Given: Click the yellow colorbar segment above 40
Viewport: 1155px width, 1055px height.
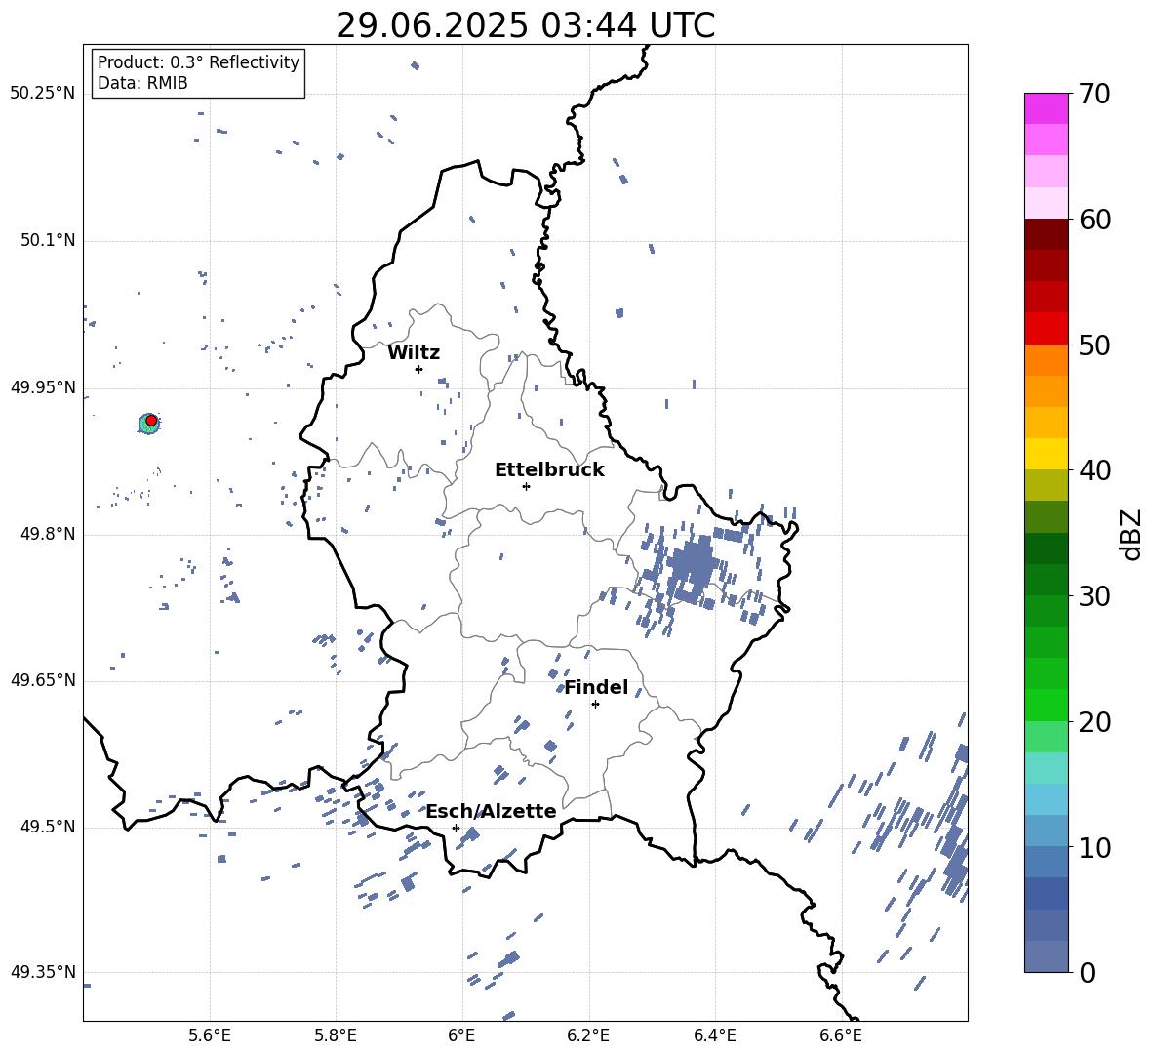Looking at the screenshot, I should (x=1046, y=454).
